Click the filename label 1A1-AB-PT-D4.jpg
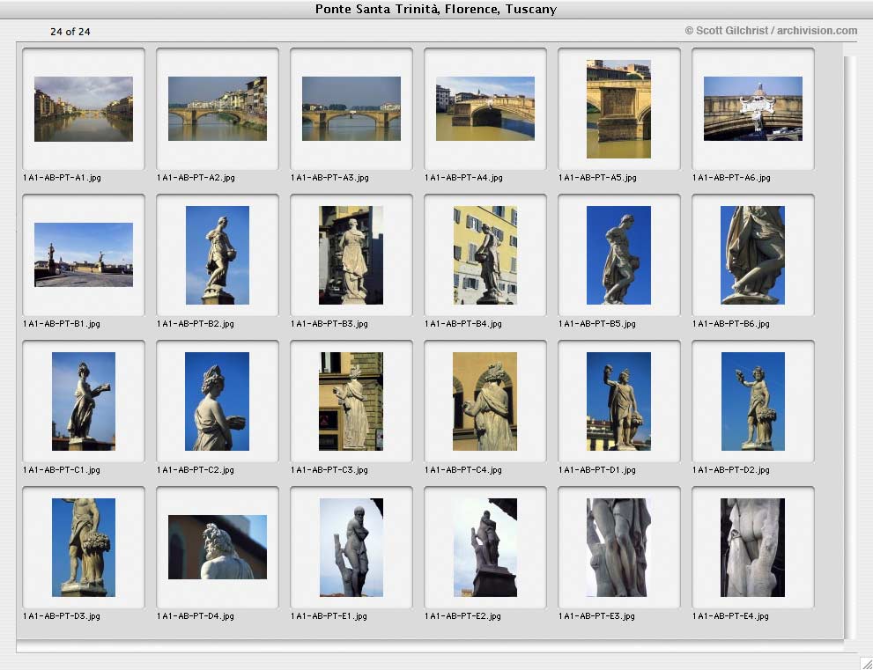 click(196, 616)
